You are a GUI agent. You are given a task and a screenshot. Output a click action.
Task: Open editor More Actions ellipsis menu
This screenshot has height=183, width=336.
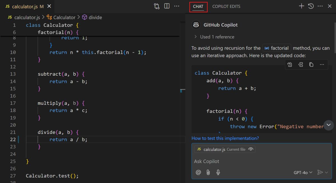(x=177, y=6)
